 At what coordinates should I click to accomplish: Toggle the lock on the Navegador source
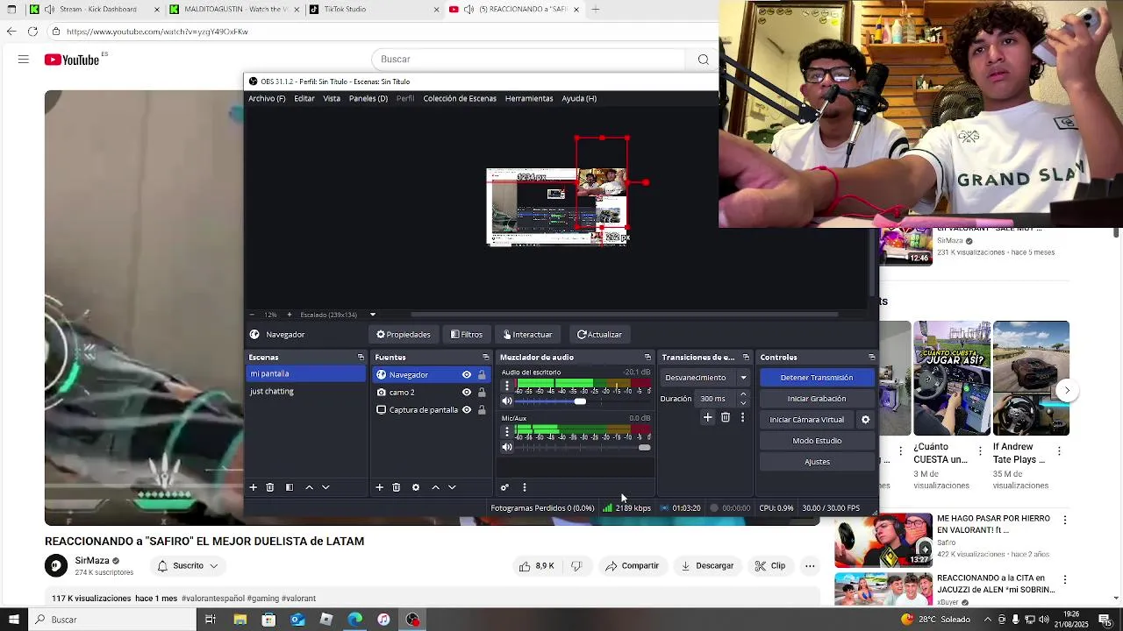pos(482,375)
